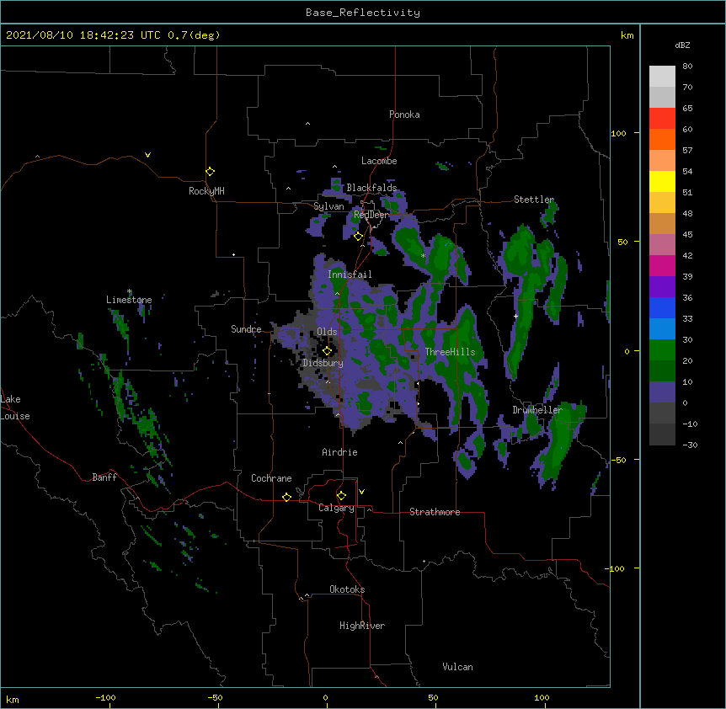Click the km unit label at bottom left

13,700
